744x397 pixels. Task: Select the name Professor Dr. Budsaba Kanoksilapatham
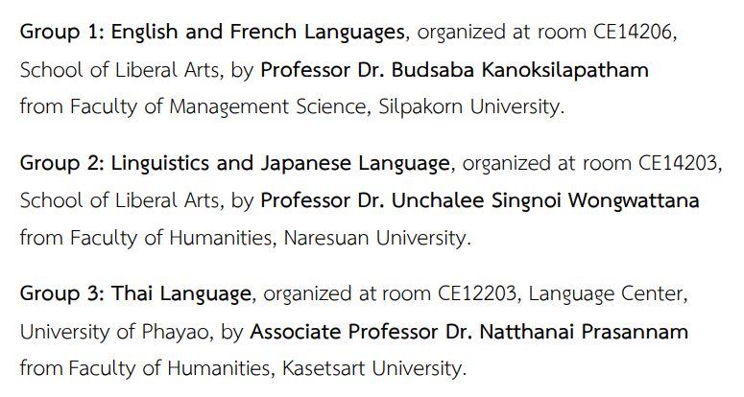455,70
